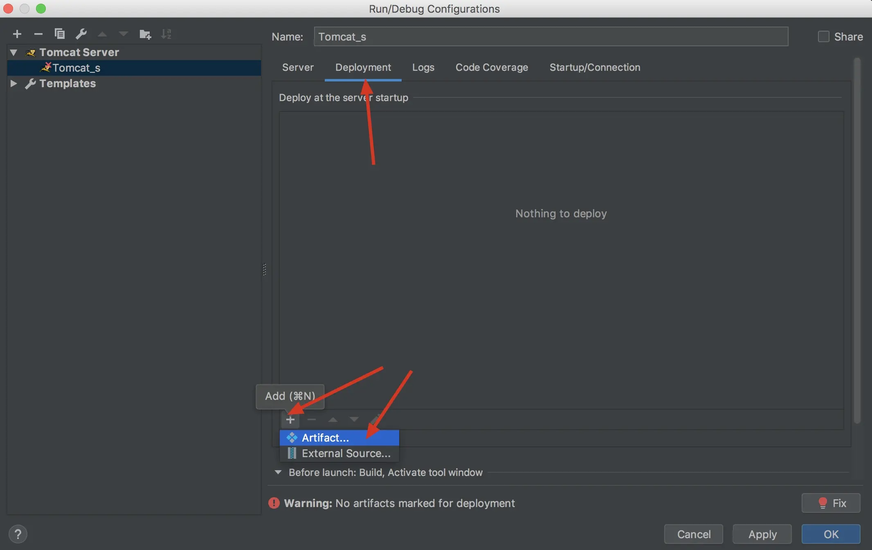Viewport: 872px width, 550px height.
Task: Click inside the Name text field
Action: pos(551,36)
